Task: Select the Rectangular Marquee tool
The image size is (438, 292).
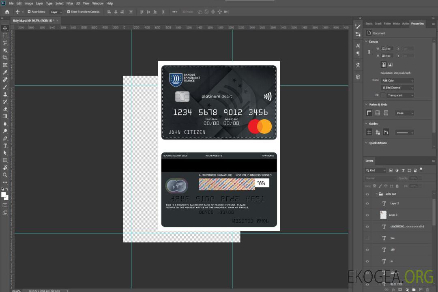Action: coord(5,36)
